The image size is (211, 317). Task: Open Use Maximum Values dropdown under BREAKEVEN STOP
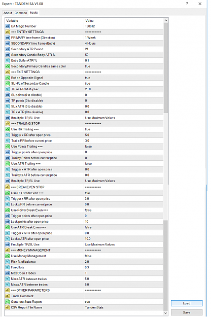click(123, 244)
